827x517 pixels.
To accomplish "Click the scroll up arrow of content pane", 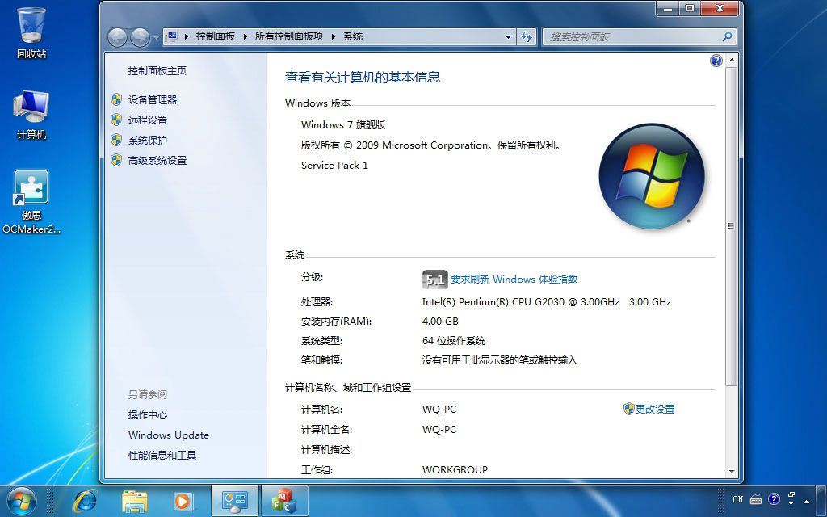I will click(732, 60).
